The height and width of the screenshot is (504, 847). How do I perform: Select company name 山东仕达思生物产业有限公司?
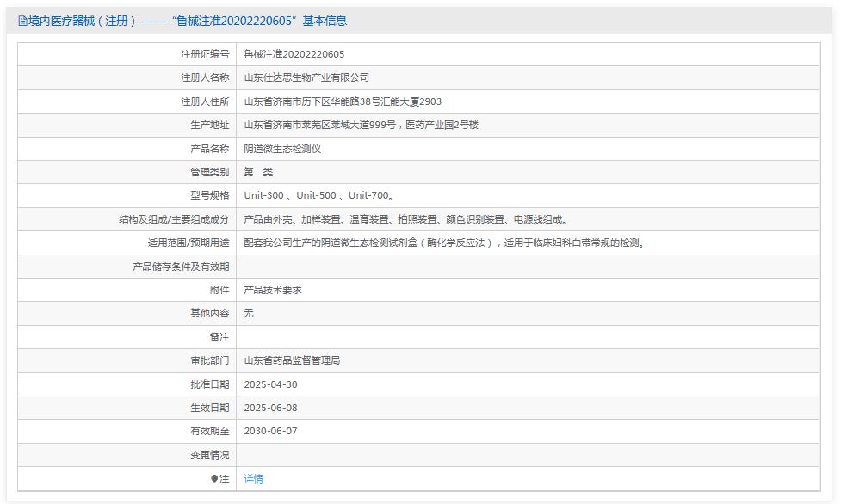pos(306,77)
